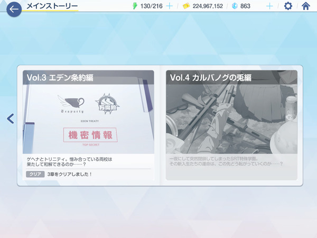Show previous volumes with the left chevron
The width and height of the screenshot is (317, 238).
[11, 118]
